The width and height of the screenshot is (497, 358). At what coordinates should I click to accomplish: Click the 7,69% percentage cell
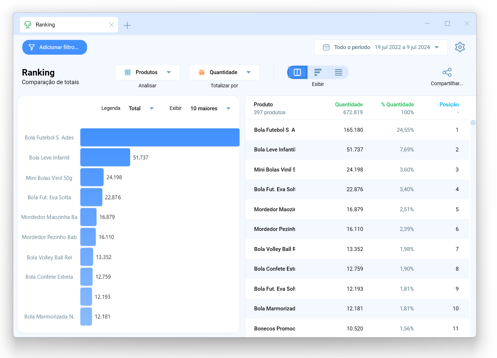point(407,150)
